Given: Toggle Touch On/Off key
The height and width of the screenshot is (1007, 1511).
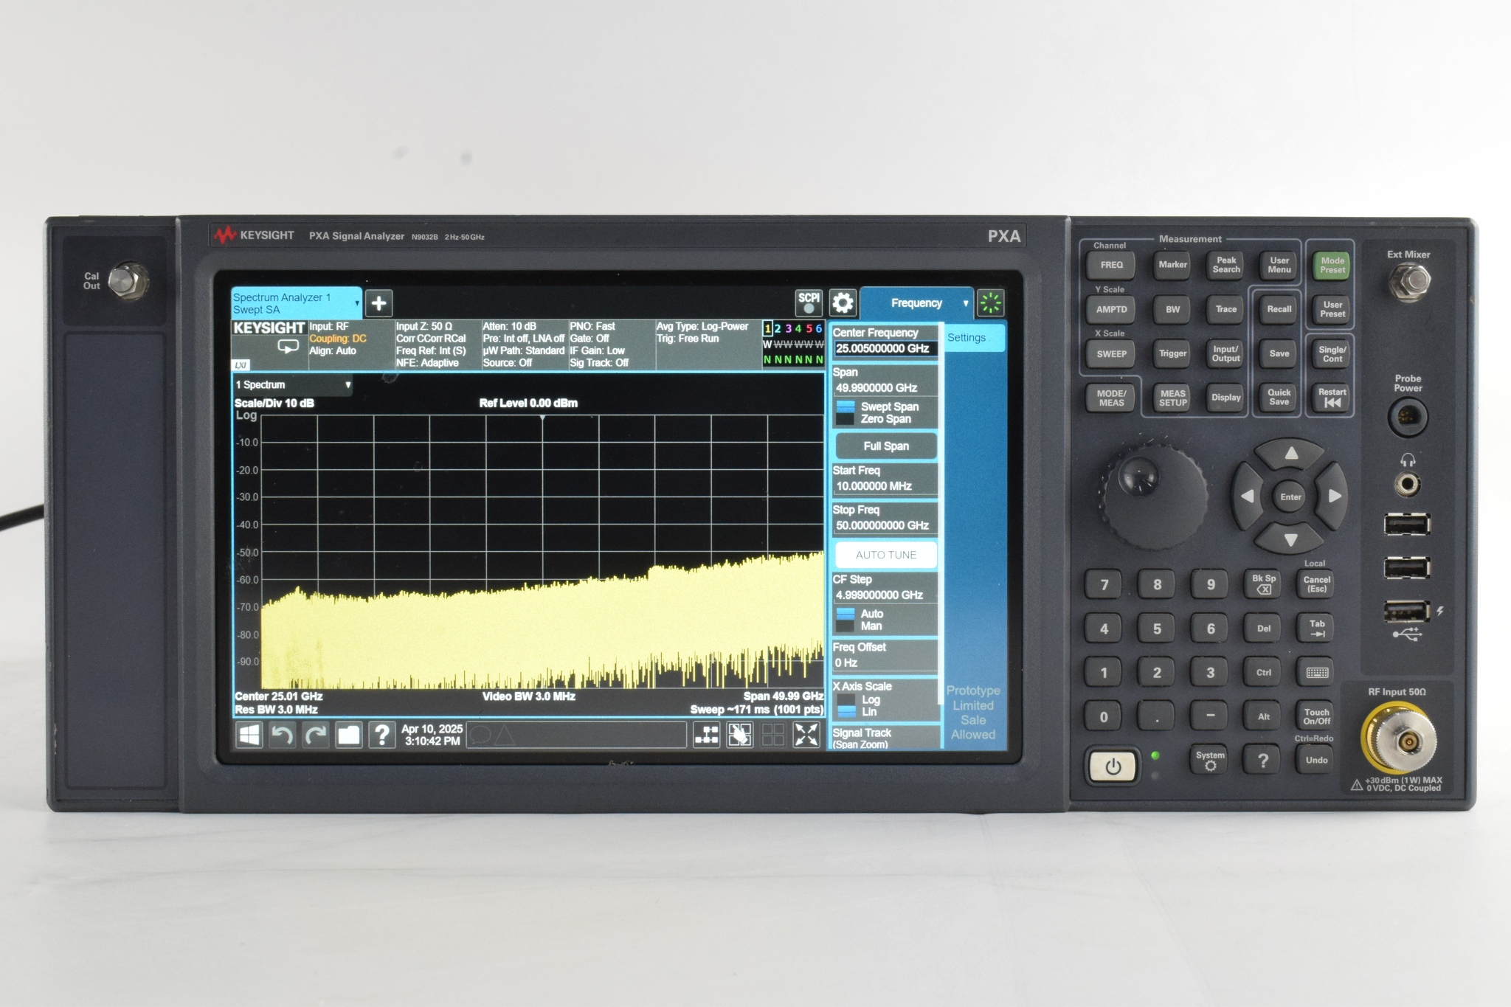Looking at the screenshot, I should (1317, 716).
